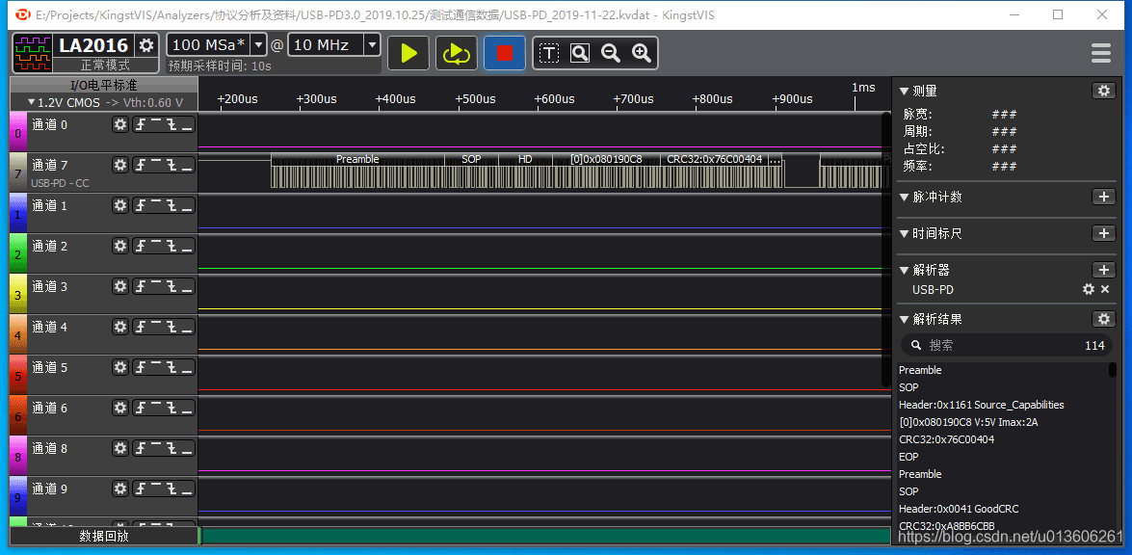Image resolution: width=1132 pixels, height=555 pixels.
Task: Set falling edge trigger on 通道 4
Action: tap(171, 327)
